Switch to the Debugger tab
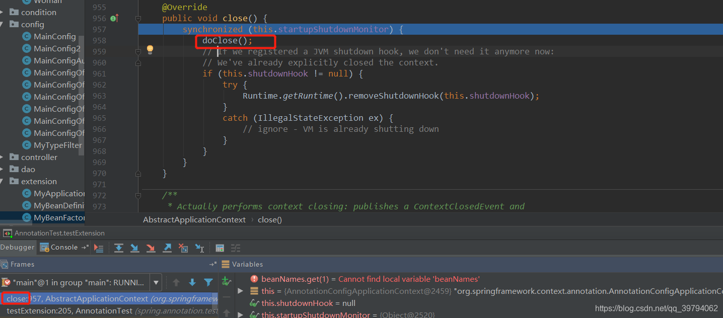 click(18, 247)
